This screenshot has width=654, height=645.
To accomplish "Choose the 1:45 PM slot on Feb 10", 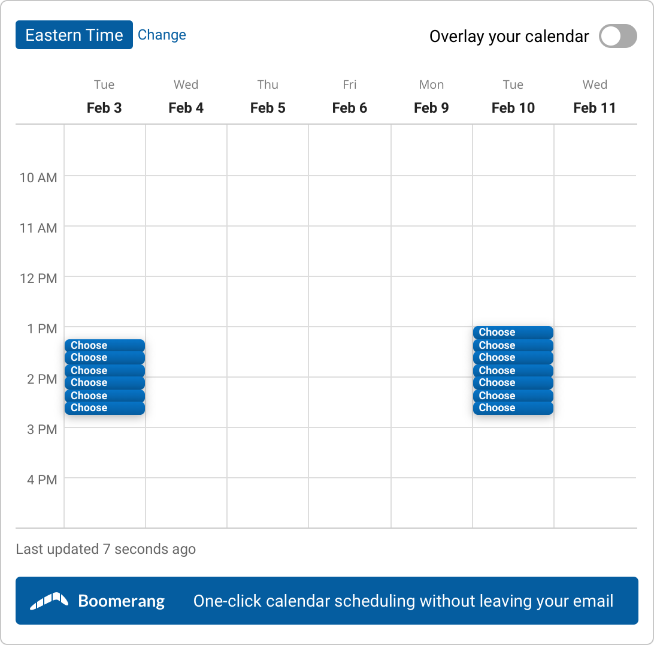I will point(513,370).
